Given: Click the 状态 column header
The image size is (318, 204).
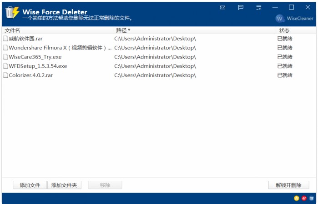Looking at the screenshot, I should click(x=296, y=30).
